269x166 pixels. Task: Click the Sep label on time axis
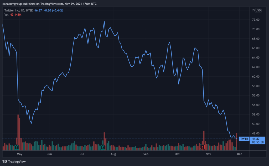click(146, 154)
